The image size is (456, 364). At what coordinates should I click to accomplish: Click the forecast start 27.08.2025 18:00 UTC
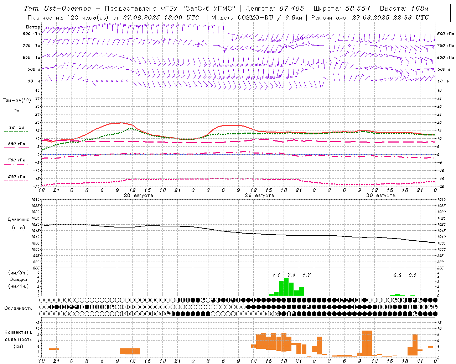tap(161, 17)
